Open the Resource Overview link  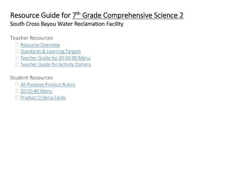point(40,45)
